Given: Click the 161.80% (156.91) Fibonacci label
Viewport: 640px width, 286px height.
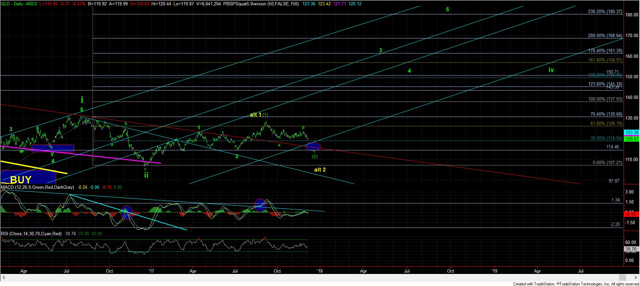Looking at the screenshot, I should [605, 60].
